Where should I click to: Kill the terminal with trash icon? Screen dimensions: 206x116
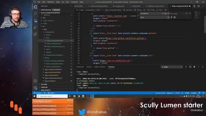[x=194, y=67]
